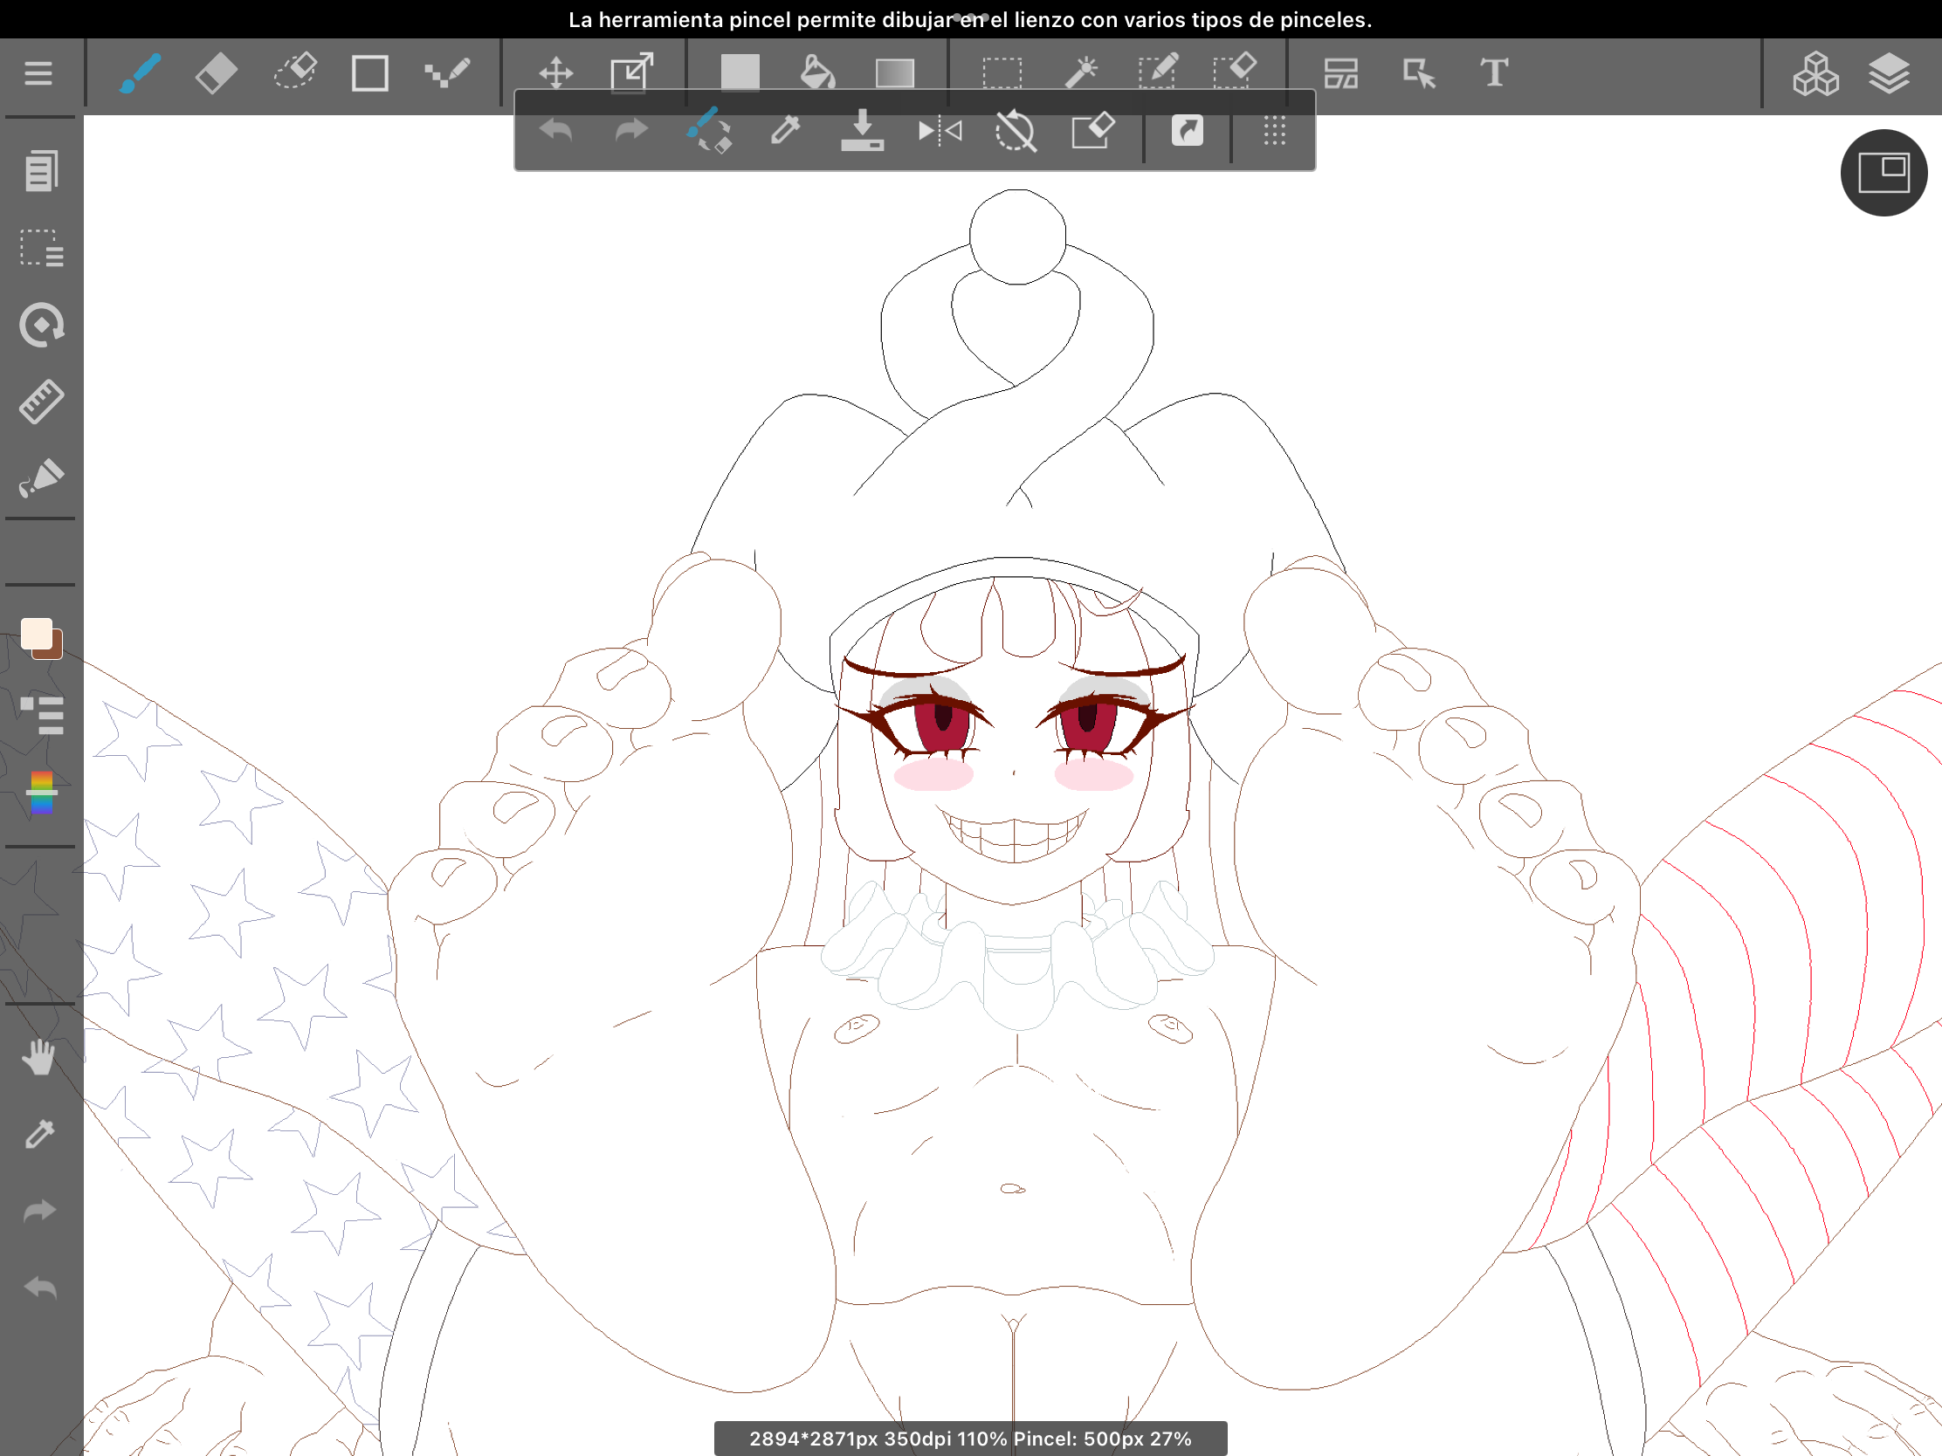Image resolution: width=1942 pixels, height=1456 pixels.
Task: Toggle brush and eraser switch icon
Action: point(708,130)
